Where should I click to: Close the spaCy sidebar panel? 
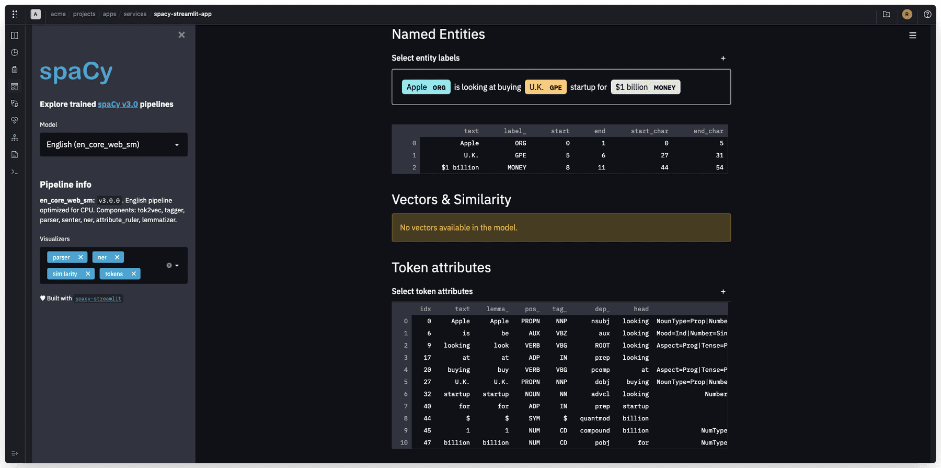coord(181,35)
